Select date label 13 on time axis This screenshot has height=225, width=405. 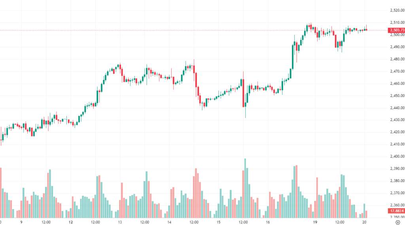(x=120, y=222)
